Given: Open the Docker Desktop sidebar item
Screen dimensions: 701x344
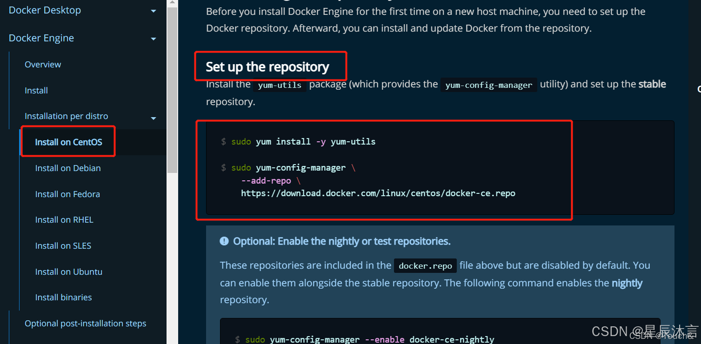Looking at the screenshot, I should tap(45, 10).
